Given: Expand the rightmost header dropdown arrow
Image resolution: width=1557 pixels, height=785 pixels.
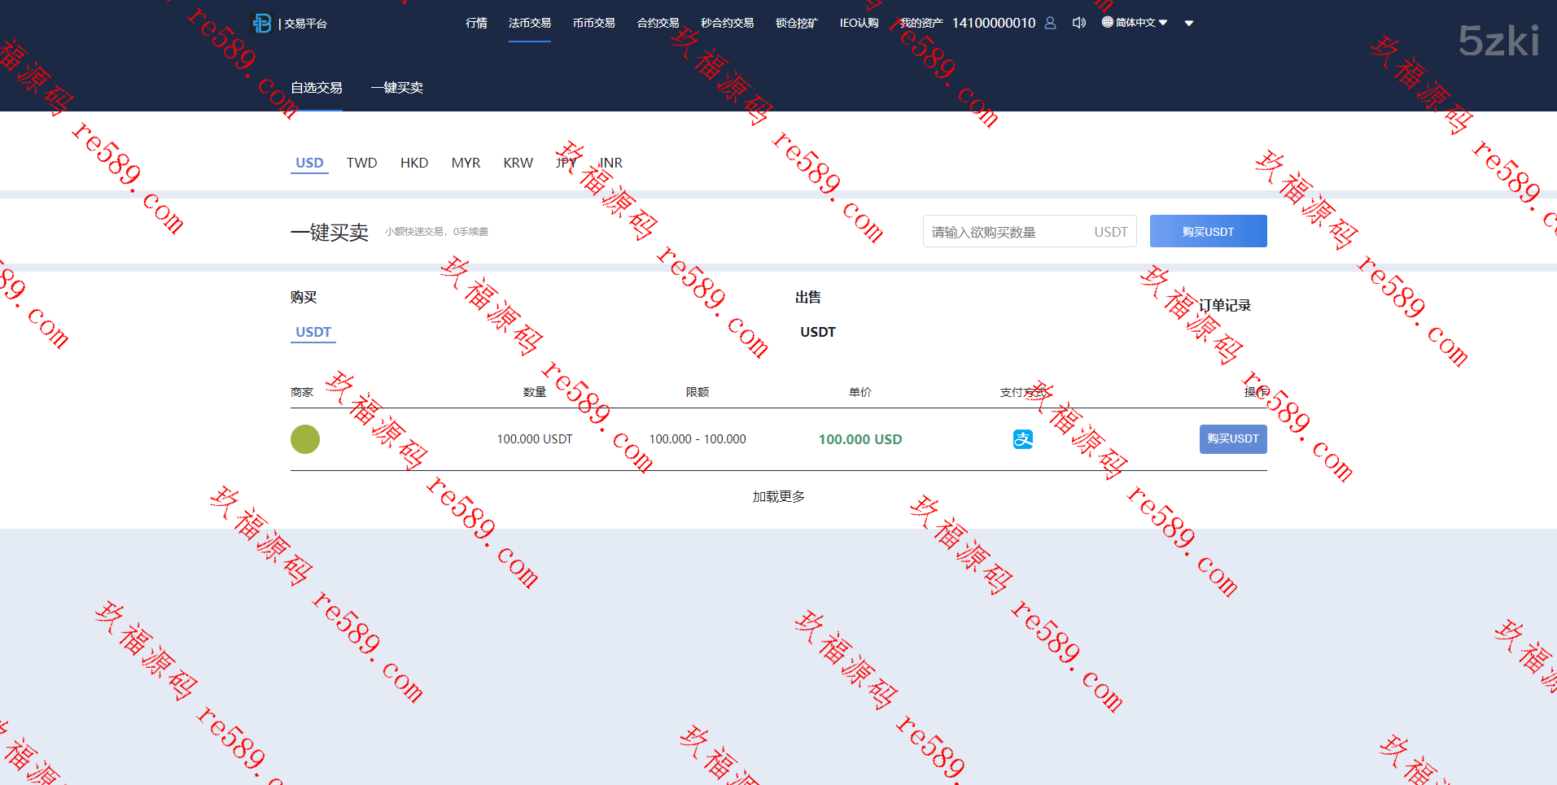Looking at the screenshot, I should pyautogui.click(x=1189, y=24).
